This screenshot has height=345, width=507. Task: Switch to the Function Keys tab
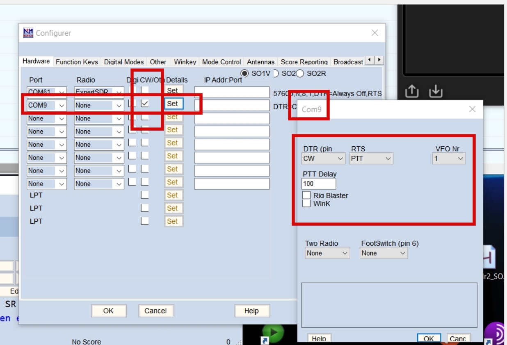(x=77, y=62)
